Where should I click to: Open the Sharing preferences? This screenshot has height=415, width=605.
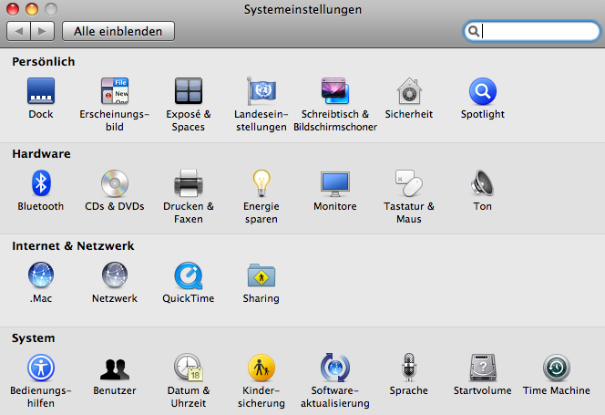[x=261, y=275]
